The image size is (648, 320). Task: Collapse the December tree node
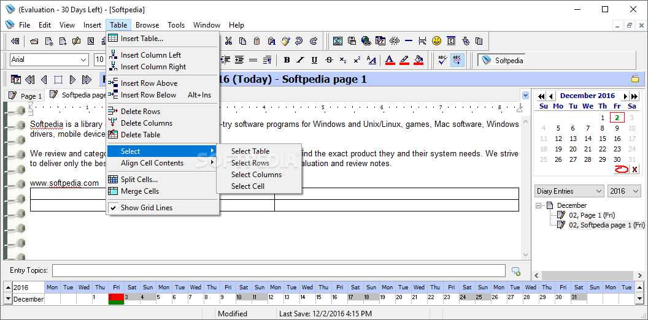(x=538, y=205)
